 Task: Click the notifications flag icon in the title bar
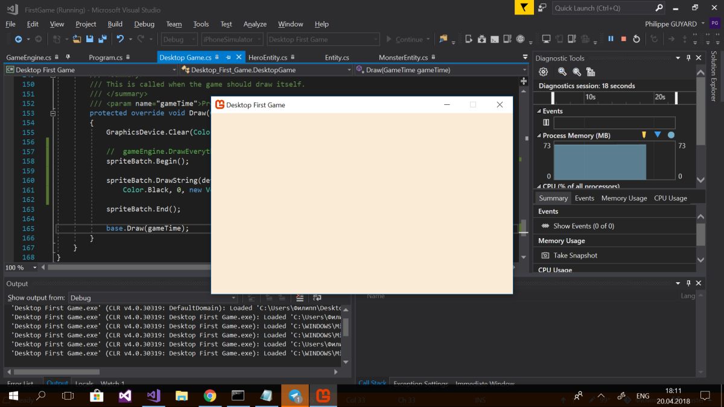click(524, 7)
